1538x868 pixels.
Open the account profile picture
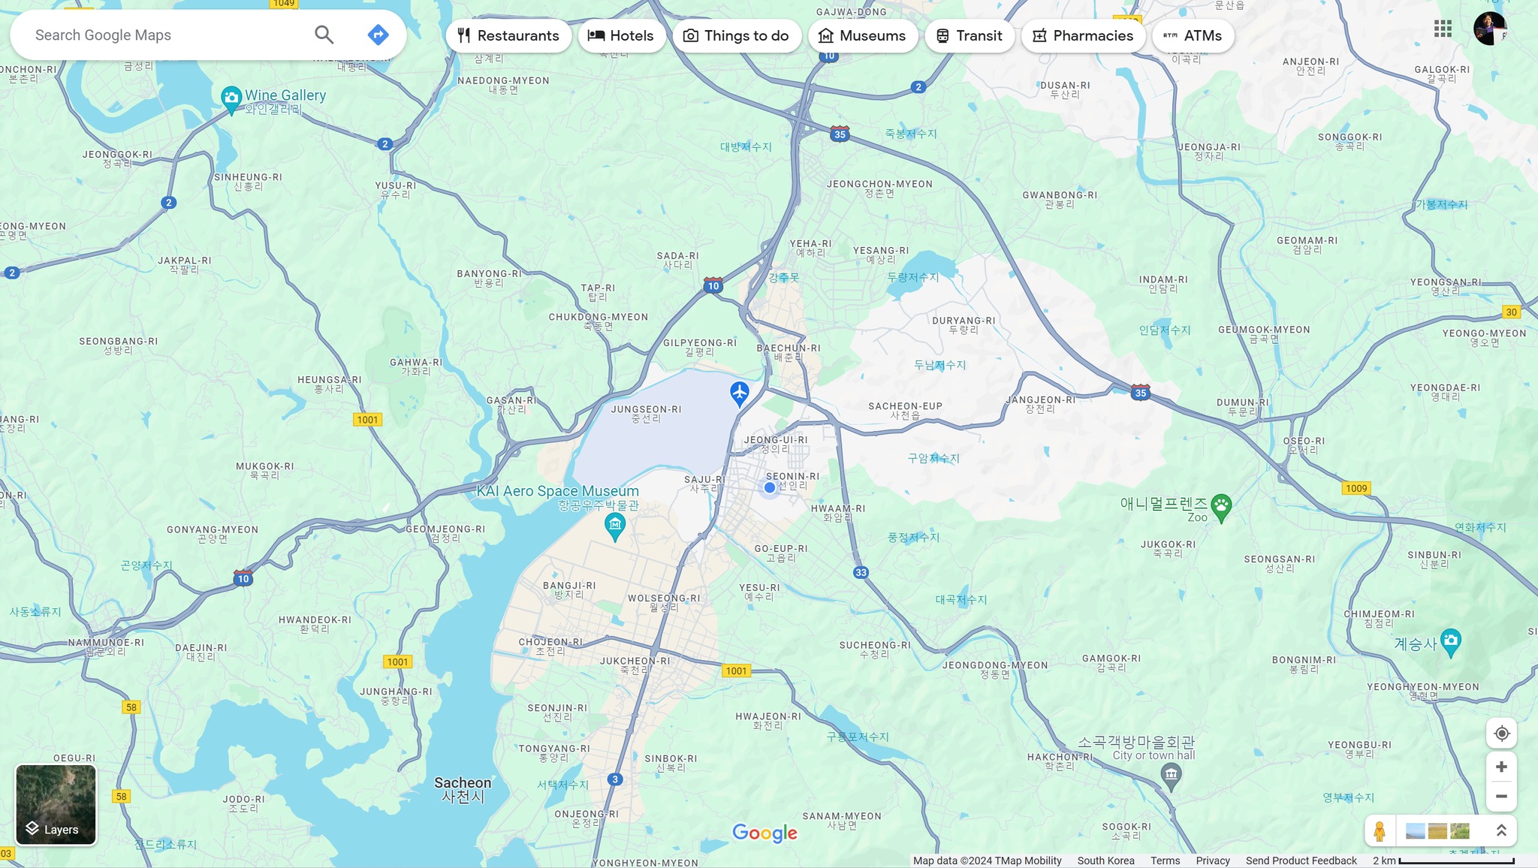point(1489,29)
